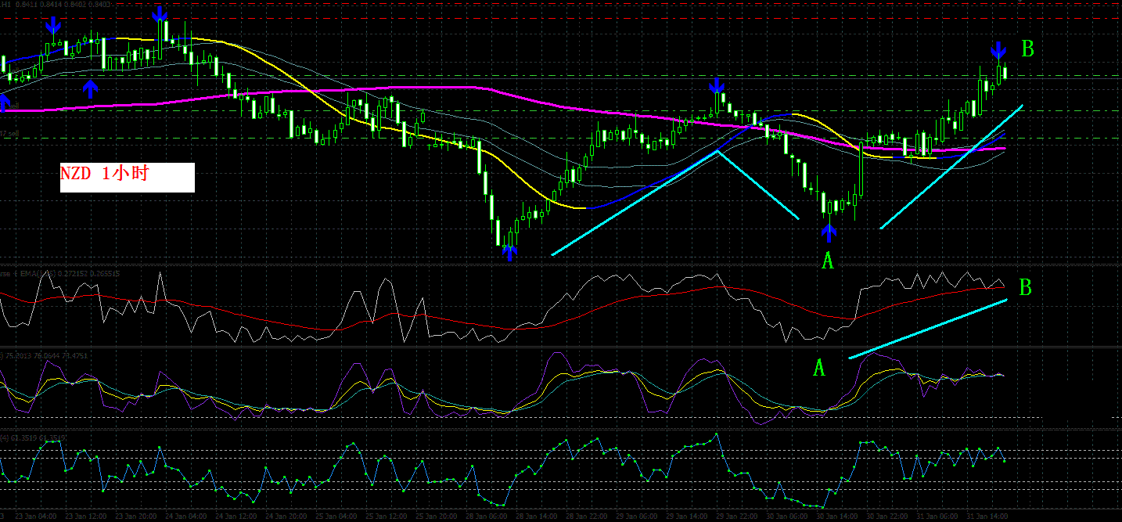The height and width of the screenshot is (522, 1122).
Task: Click the '28 Jan 14:00' time axis label
Action: coord(537,516)
